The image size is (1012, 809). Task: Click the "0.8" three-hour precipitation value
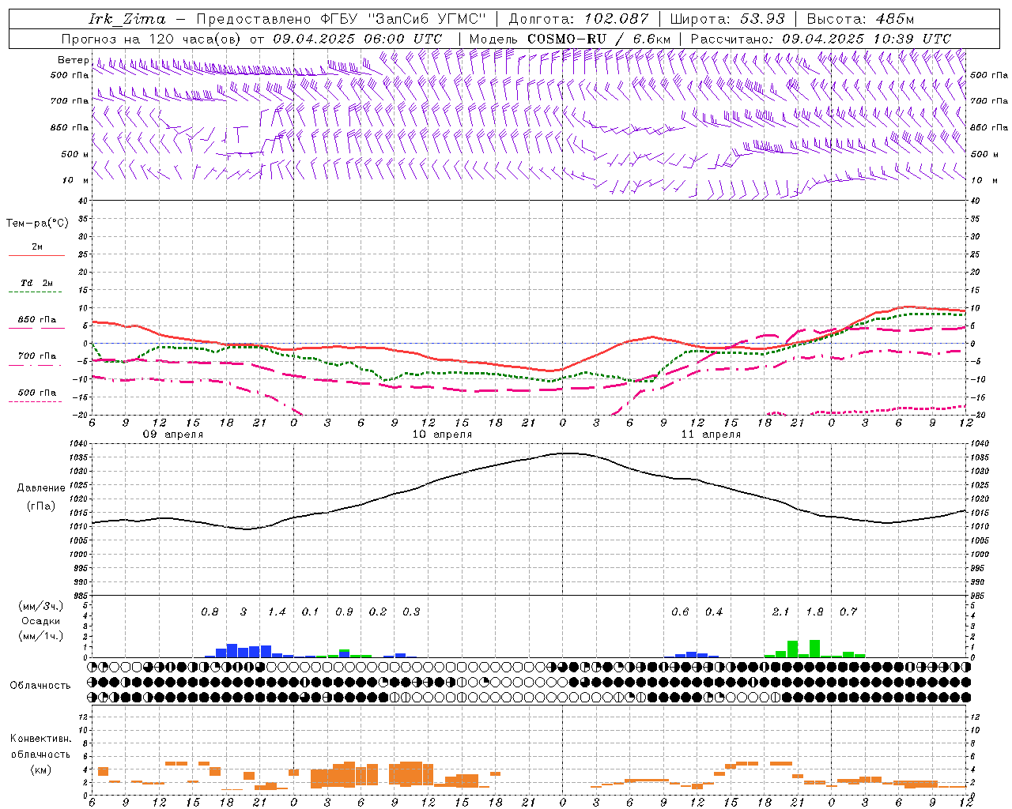tap(210, 612)
